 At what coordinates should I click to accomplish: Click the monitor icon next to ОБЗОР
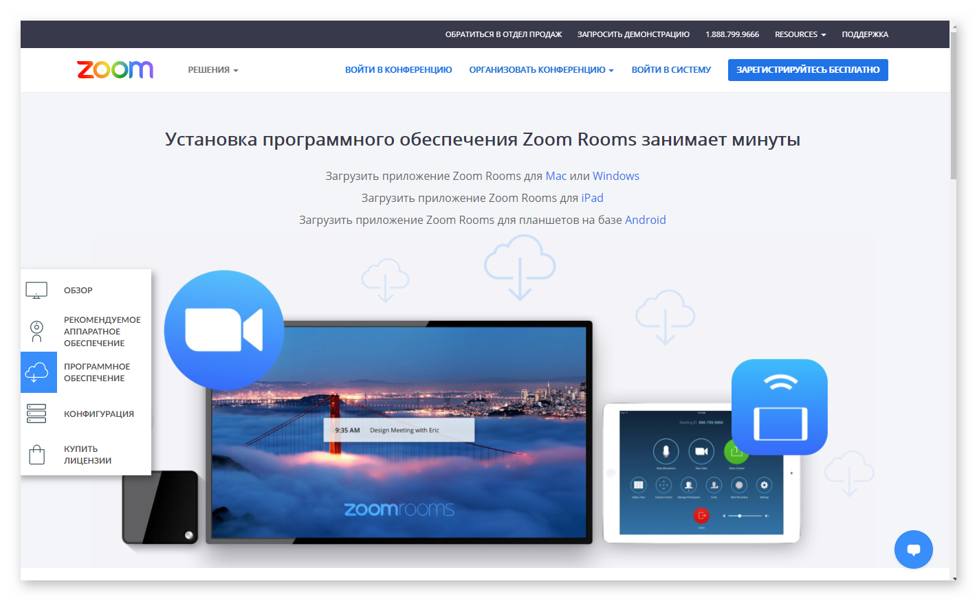(x=36, y=291)
